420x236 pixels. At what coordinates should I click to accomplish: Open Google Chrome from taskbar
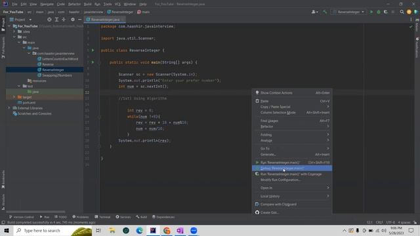[167, 230]
